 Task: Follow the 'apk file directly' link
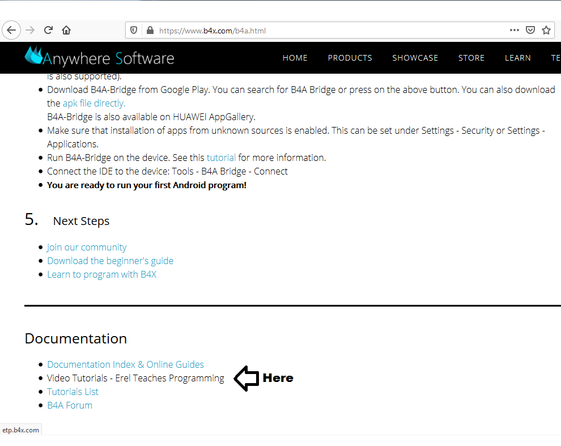[x=94, y=104]
